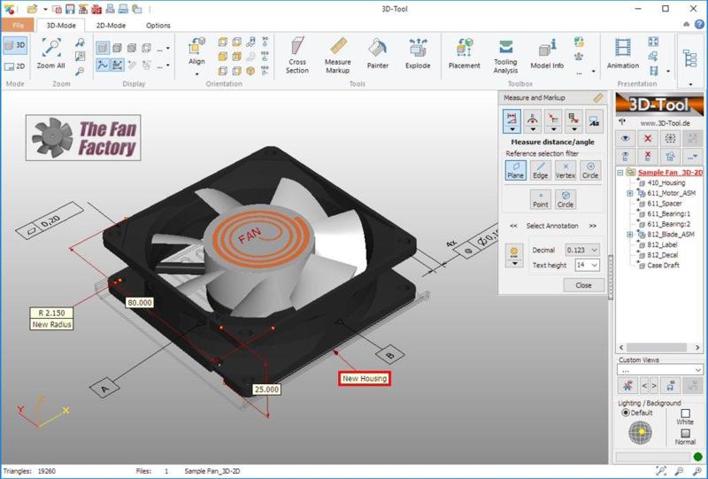Open the Cross Section tool

pyautogui.click(x=296, y=54)
